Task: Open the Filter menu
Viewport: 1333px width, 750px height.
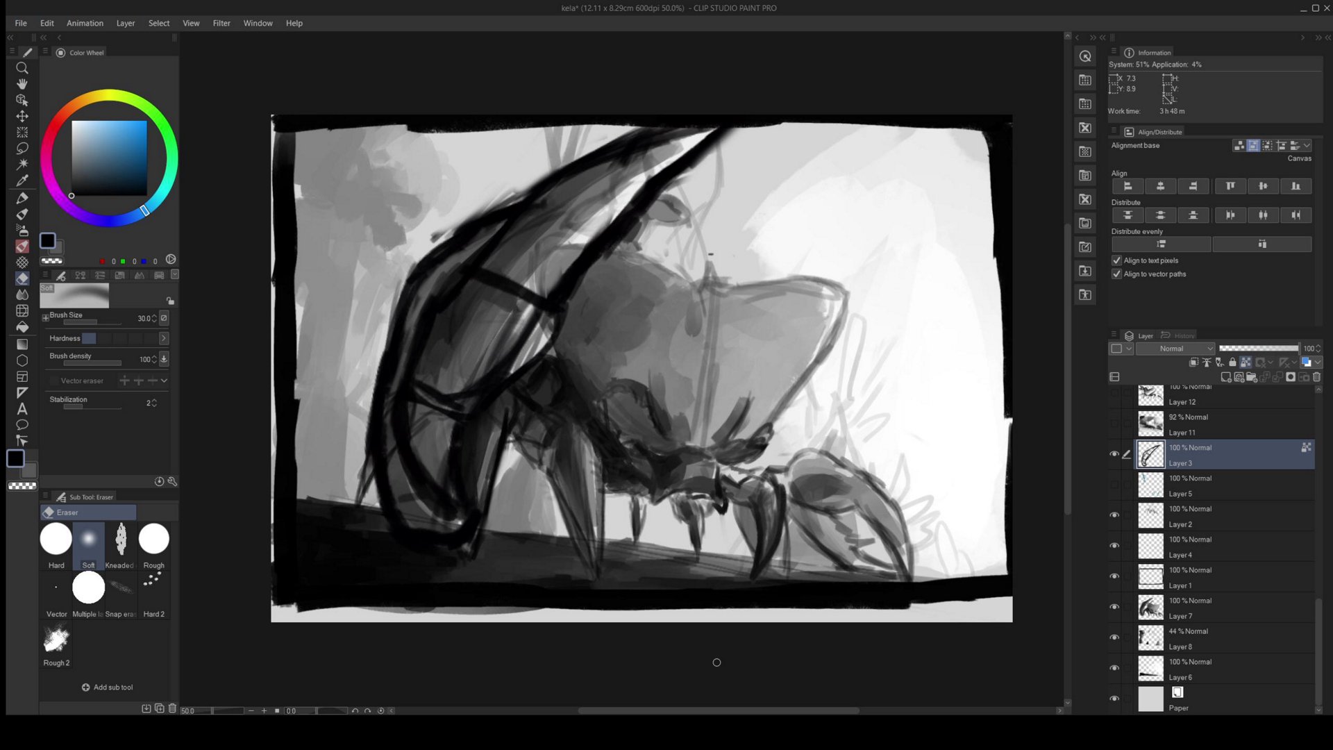Action: pyautogui.click(x=221, y=23)
